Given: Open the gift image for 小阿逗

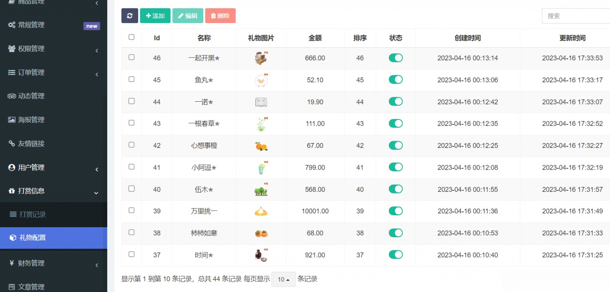Looking at the screenshot, I should 261,168.
